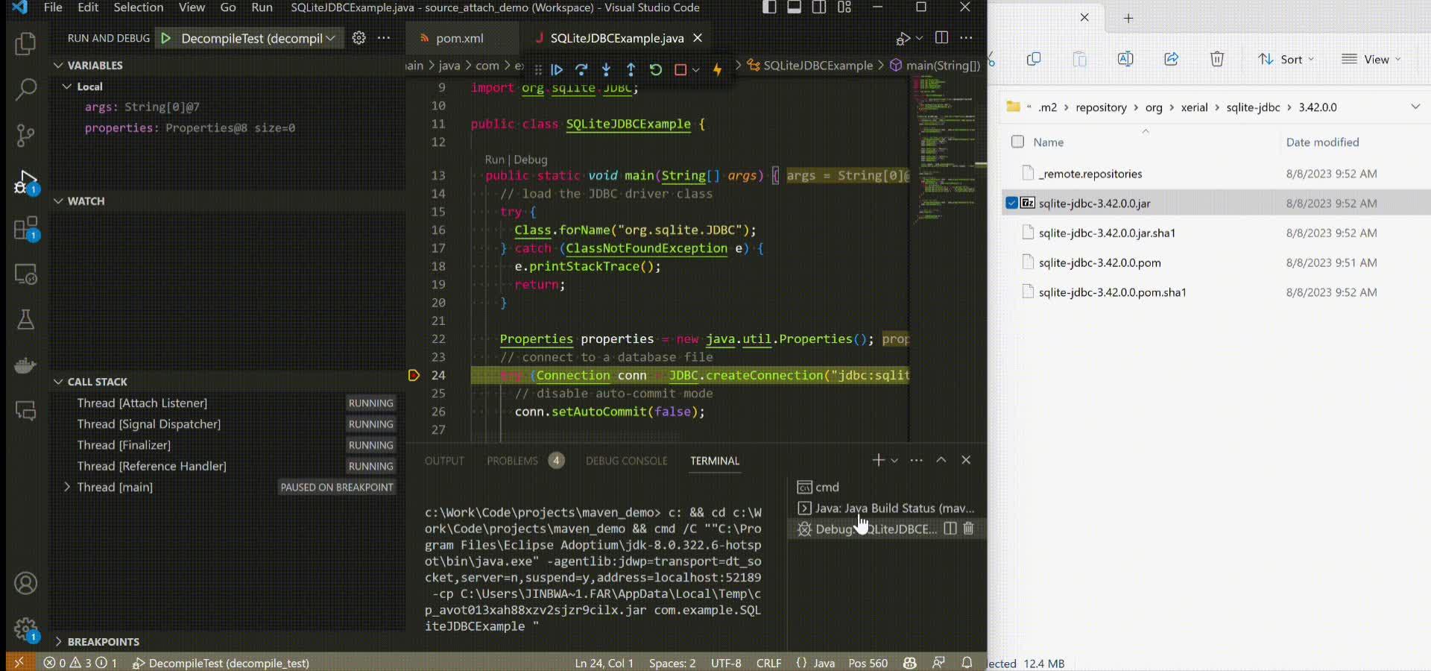Maximize the terminal panel size
This screenshot has height=671, width=1431.
coord(941,460)
